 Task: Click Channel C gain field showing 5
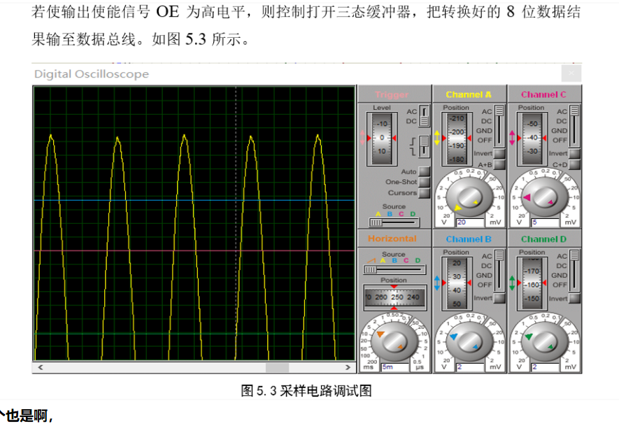point(546,222)
